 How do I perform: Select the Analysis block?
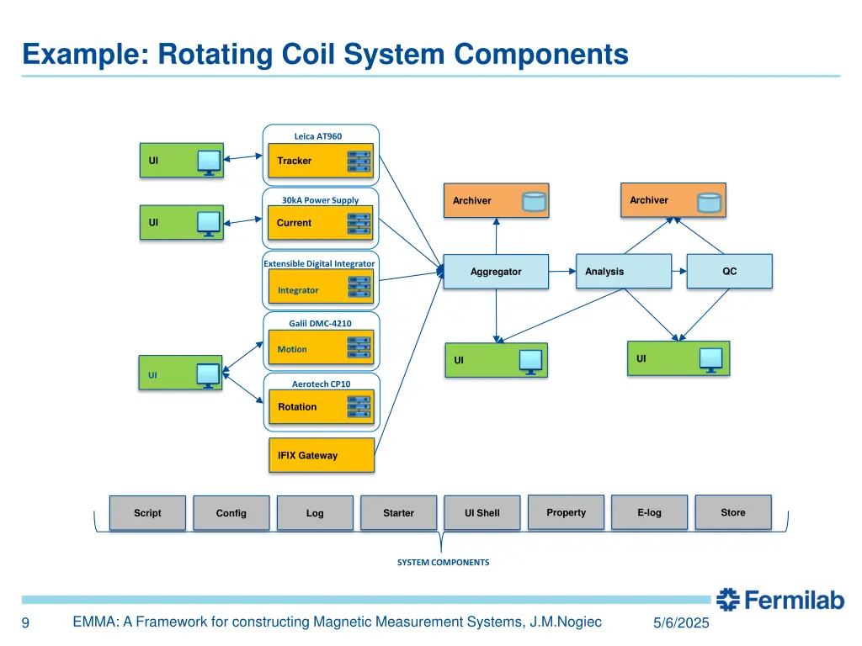(623, 271)
